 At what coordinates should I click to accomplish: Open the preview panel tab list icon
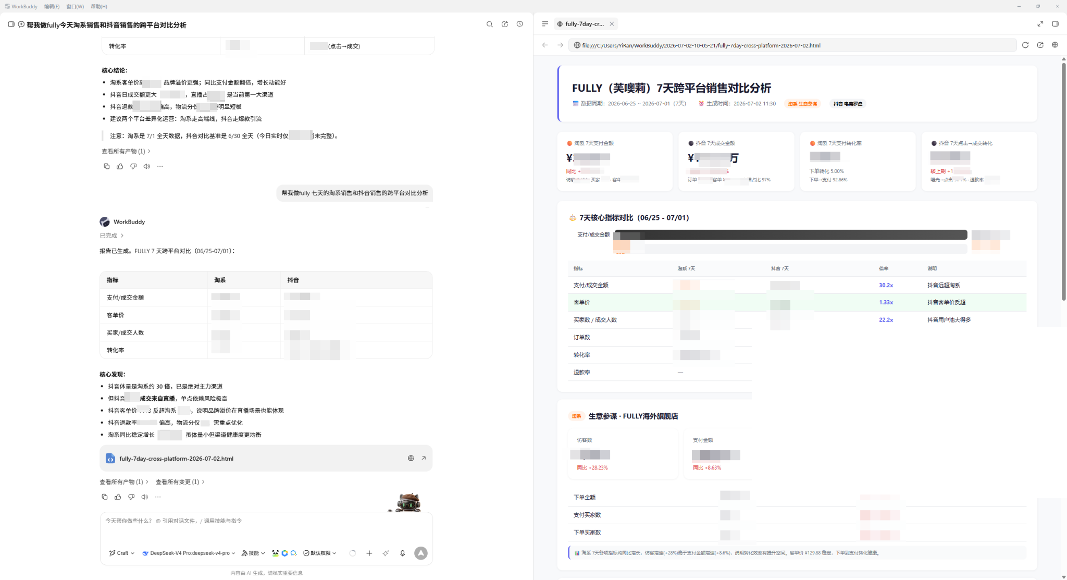(545, 24)
